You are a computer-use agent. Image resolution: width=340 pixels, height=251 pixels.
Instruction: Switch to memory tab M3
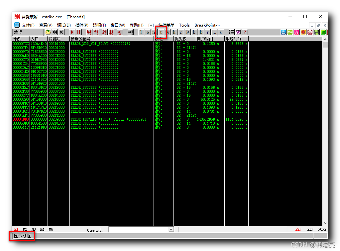(x=33, y=229)
